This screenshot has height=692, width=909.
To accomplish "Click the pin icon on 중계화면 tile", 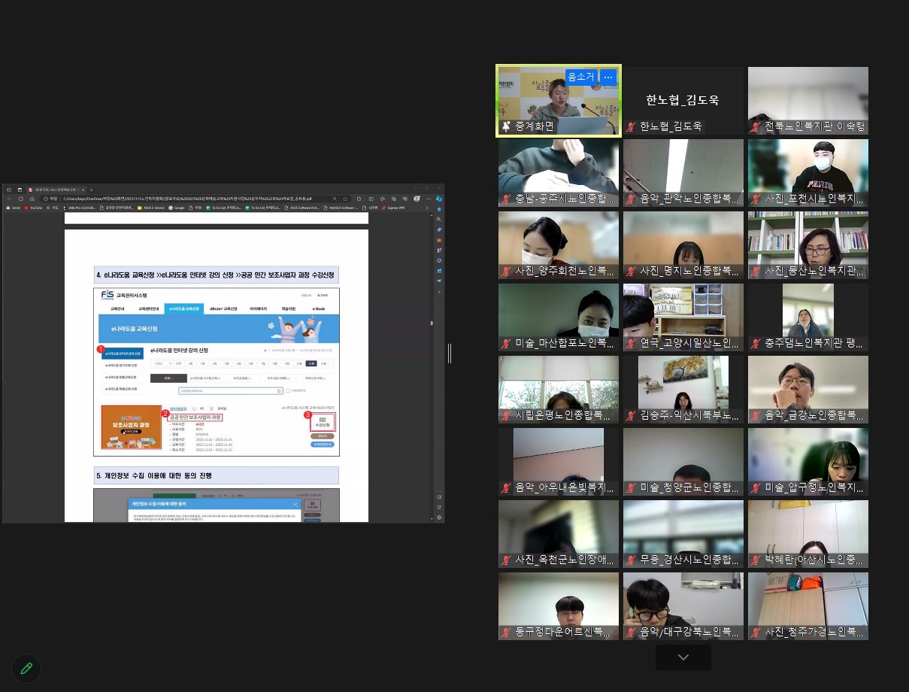I will pos(506,126).
